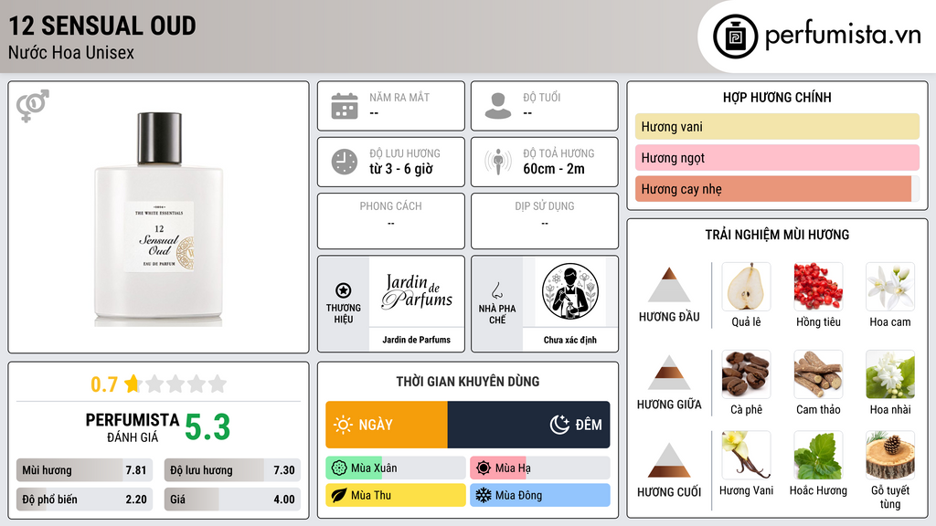The image size is (936, 526).
Task: Click the leaf icon for Mùa Thu
Action: click(x=339, y=495)
